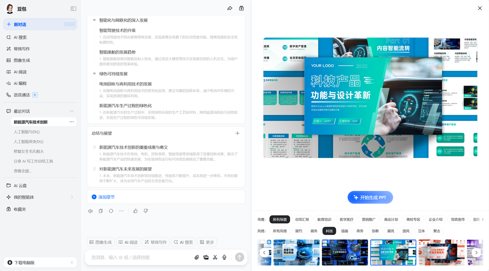Regenerate the AI response
The image size is (489, 271).
click(111, 211)
